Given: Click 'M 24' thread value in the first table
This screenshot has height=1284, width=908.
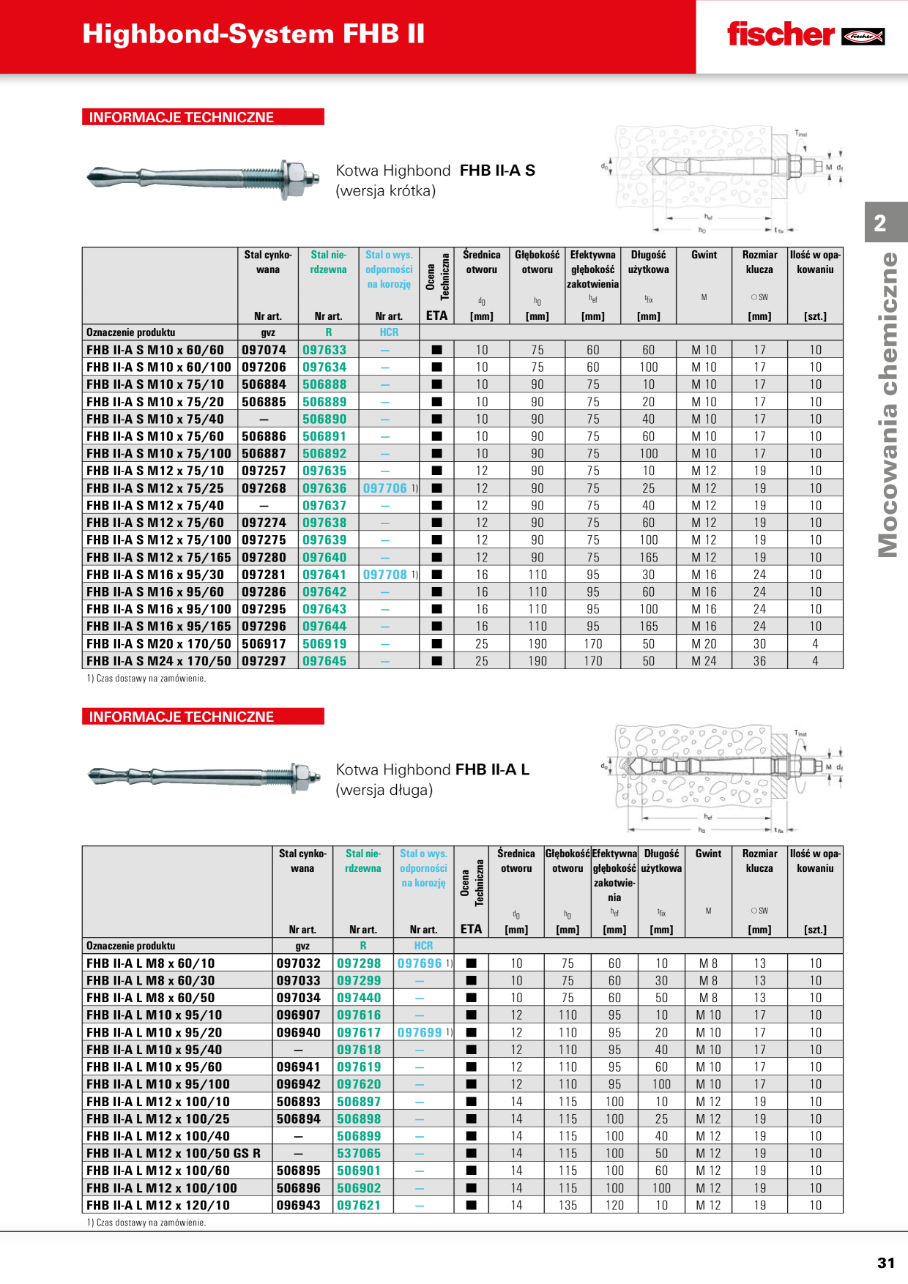Looking at the screenshot, I should 704,661.
